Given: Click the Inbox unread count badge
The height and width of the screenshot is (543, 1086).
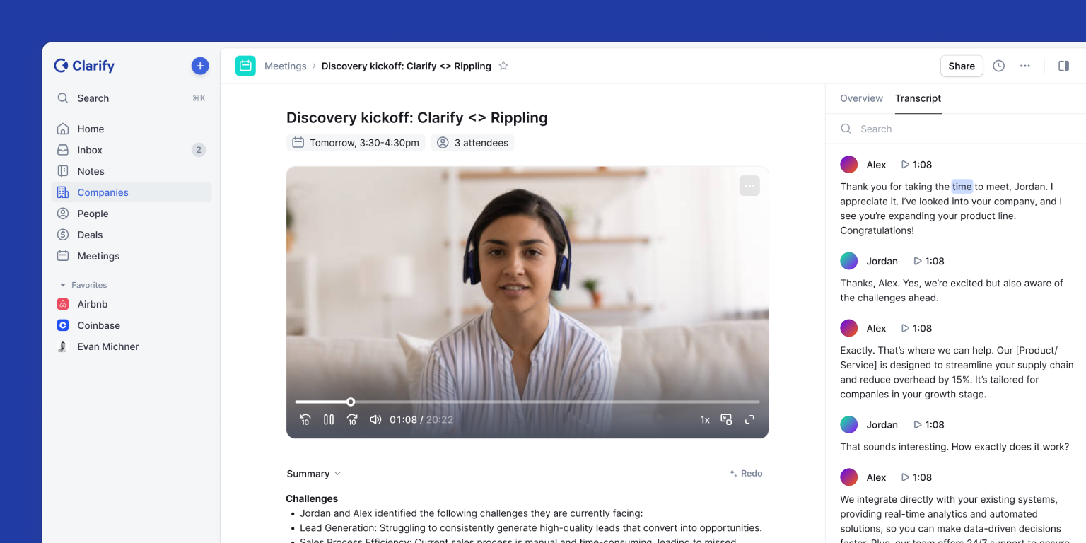Looking at the screenshot, I should (199, 150).
